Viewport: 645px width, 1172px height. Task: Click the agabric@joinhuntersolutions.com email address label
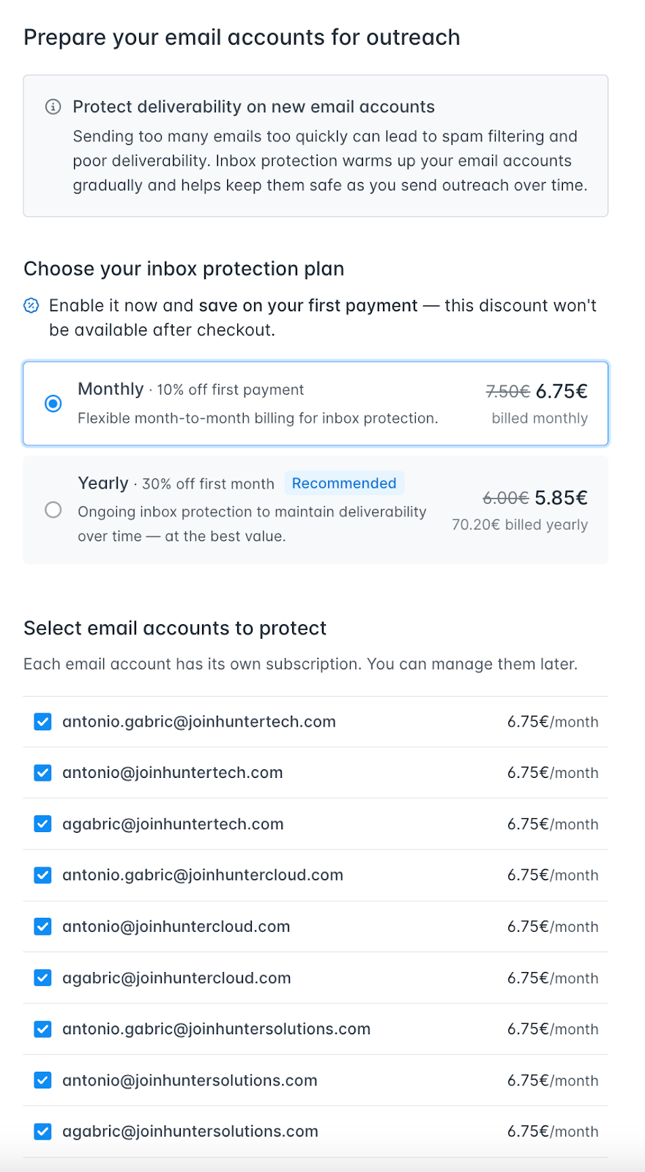(x=190, y=1132)
